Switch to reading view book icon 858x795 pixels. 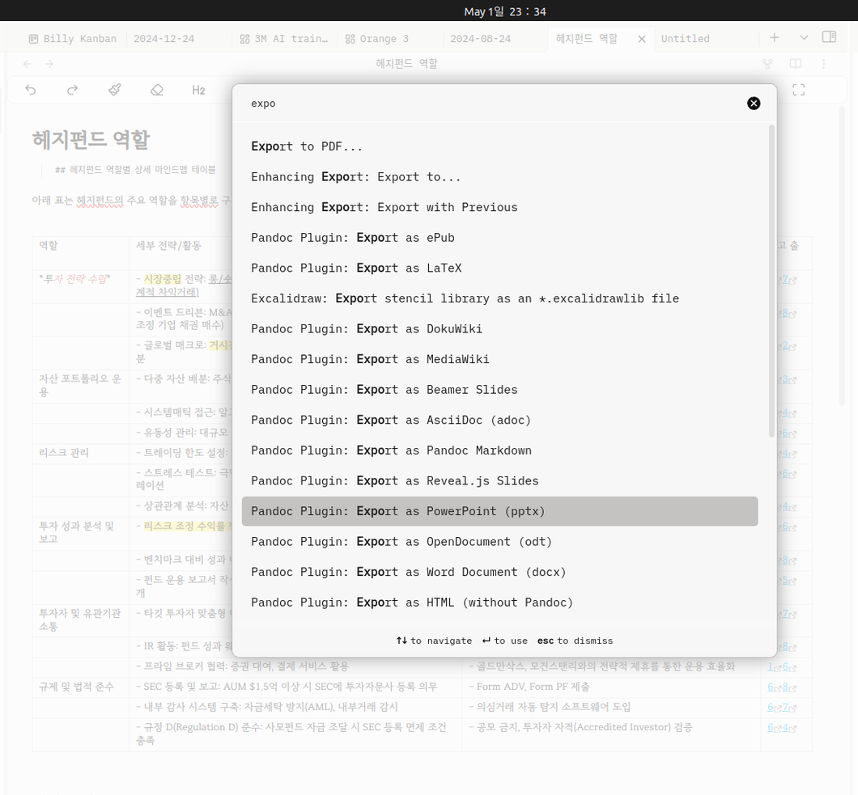point(796,64)
